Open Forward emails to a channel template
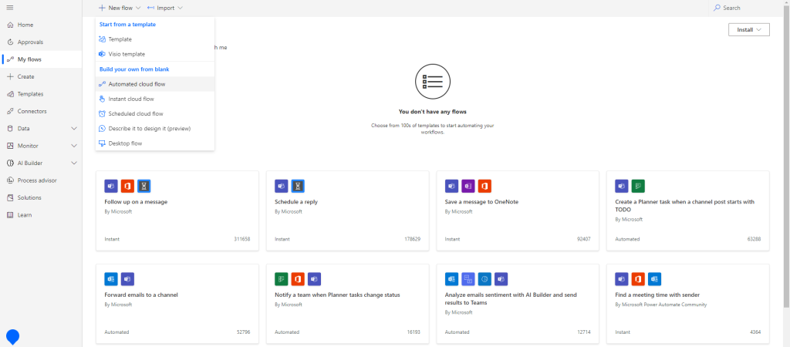 point(177,304)
